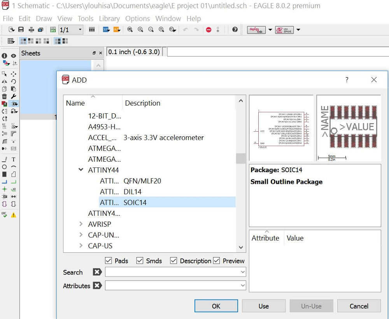The height and width of the screenshot is (319, 389).
Task: Click the red Stop command icon
Action: coord(209,30)
